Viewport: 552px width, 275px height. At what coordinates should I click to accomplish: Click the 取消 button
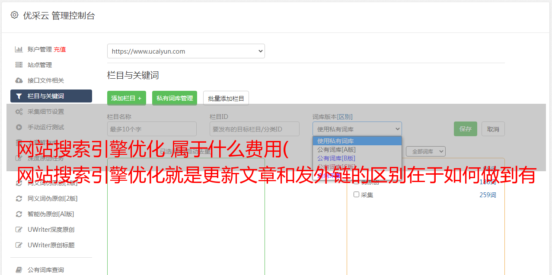(x=493, y=129)
